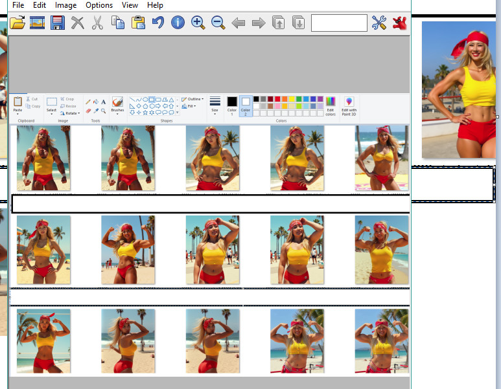This screenshot has width=501, height=389.
Task: Select the next page icon with down arrow
Action: click(298, 23)
